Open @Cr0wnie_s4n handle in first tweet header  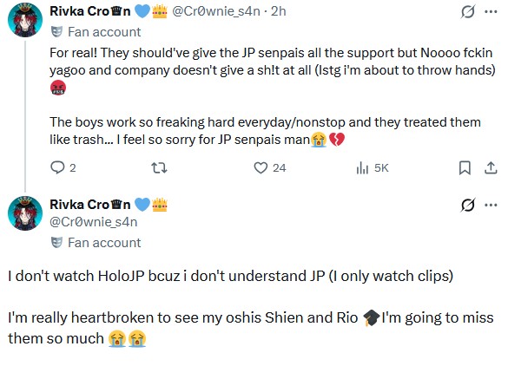[x=216, y=11]
